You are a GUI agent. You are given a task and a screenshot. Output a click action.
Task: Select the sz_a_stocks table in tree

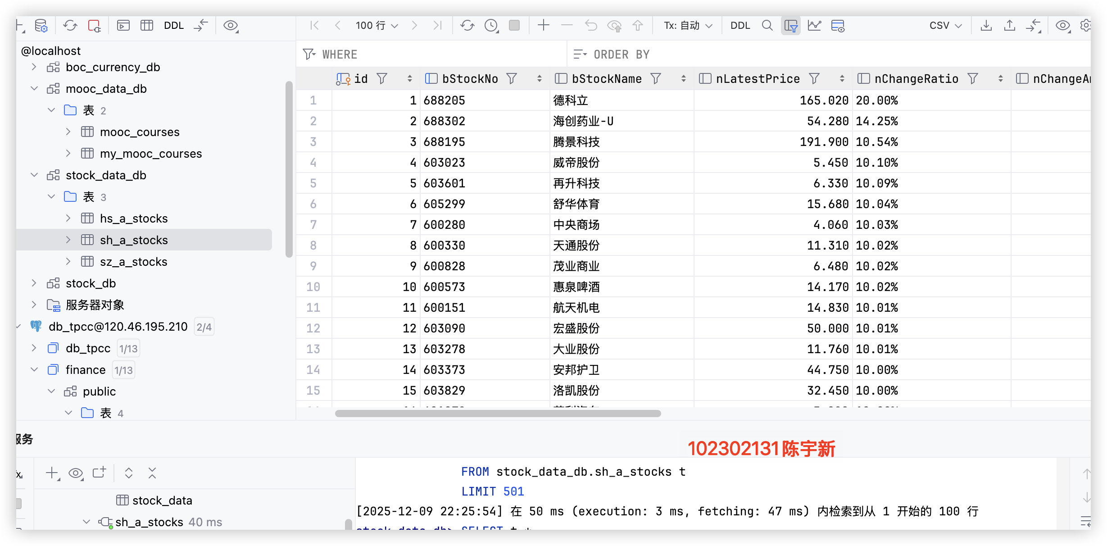tap(133, 262)
